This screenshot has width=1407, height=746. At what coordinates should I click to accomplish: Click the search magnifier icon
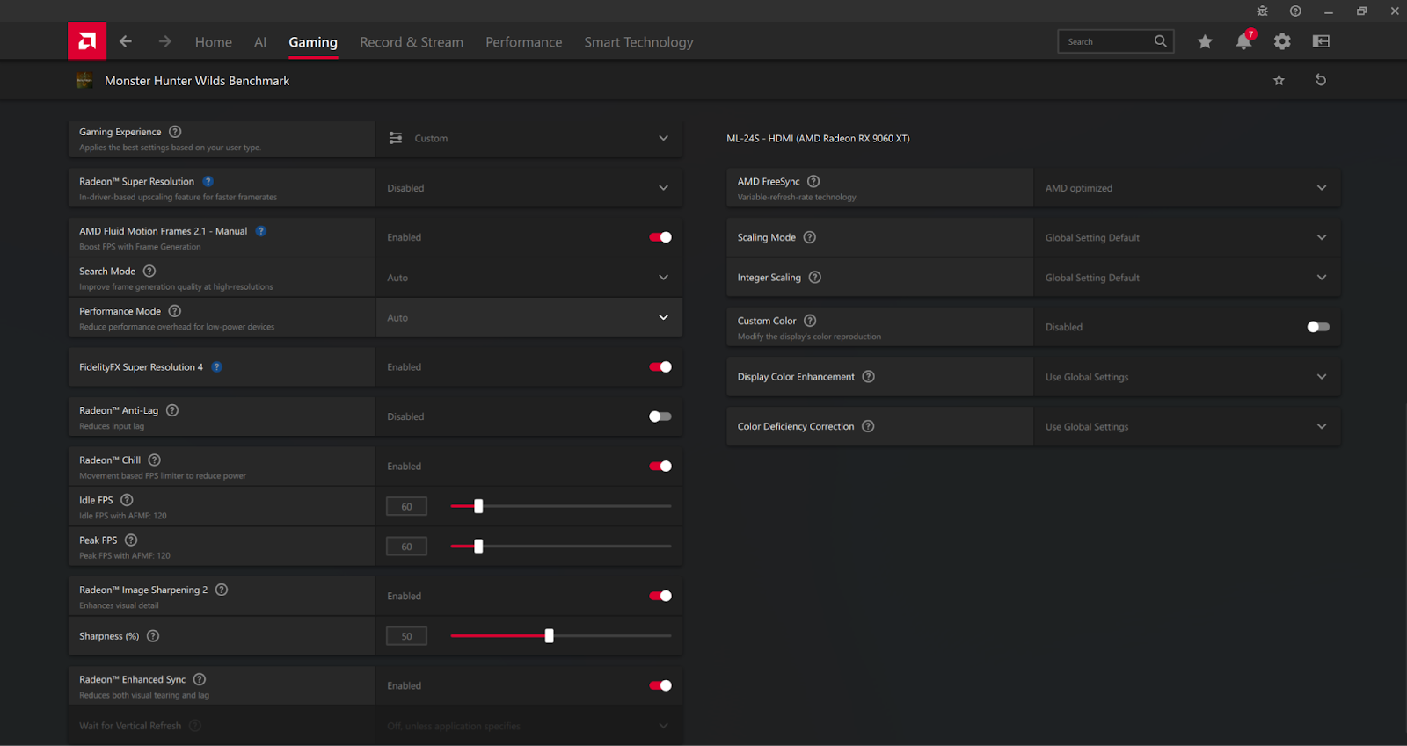(1161, 41)
